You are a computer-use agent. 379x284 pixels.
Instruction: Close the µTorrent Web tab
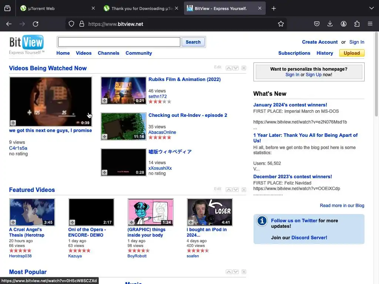[x=93, y=8]
